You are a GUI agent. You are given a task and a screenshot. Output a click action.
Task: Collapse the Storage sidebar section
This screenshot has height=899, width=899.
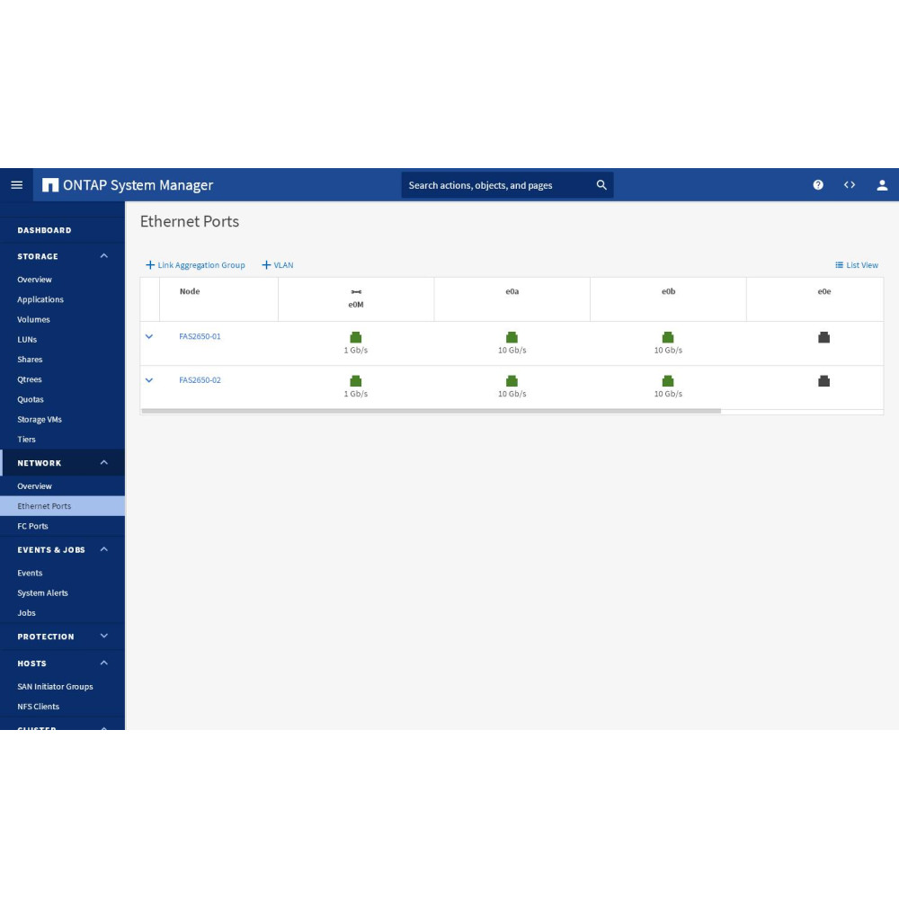pyautogui.click(x=104, y=256)
